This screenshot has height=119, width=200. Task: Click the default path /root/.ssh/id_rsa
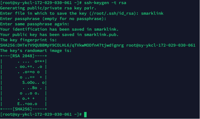[x=113, y=13]
